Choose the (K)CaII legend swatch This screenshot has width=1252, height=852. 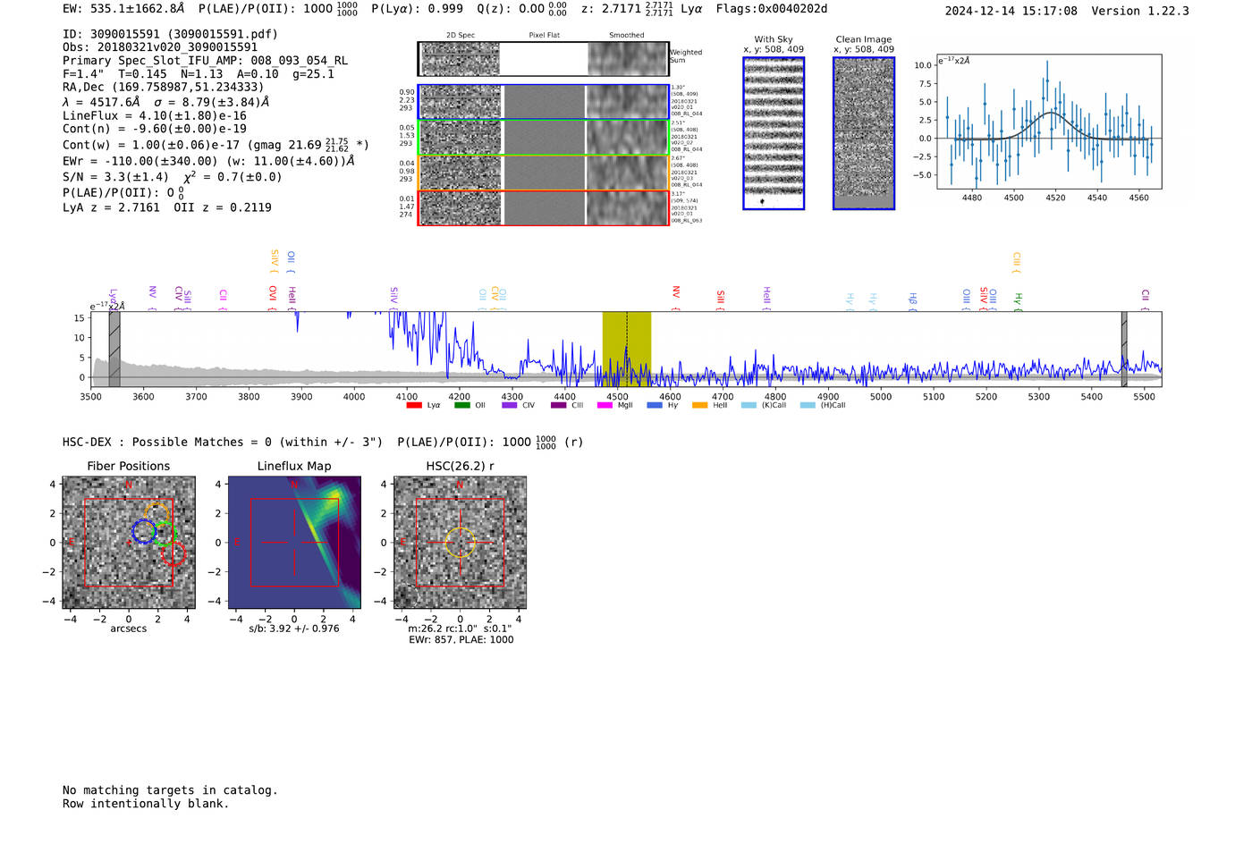[x=749, y=406]
